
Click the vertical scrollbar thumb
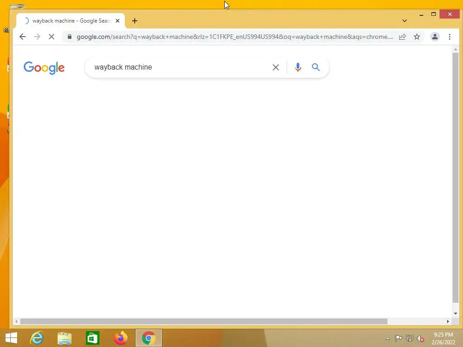(455, 178)
